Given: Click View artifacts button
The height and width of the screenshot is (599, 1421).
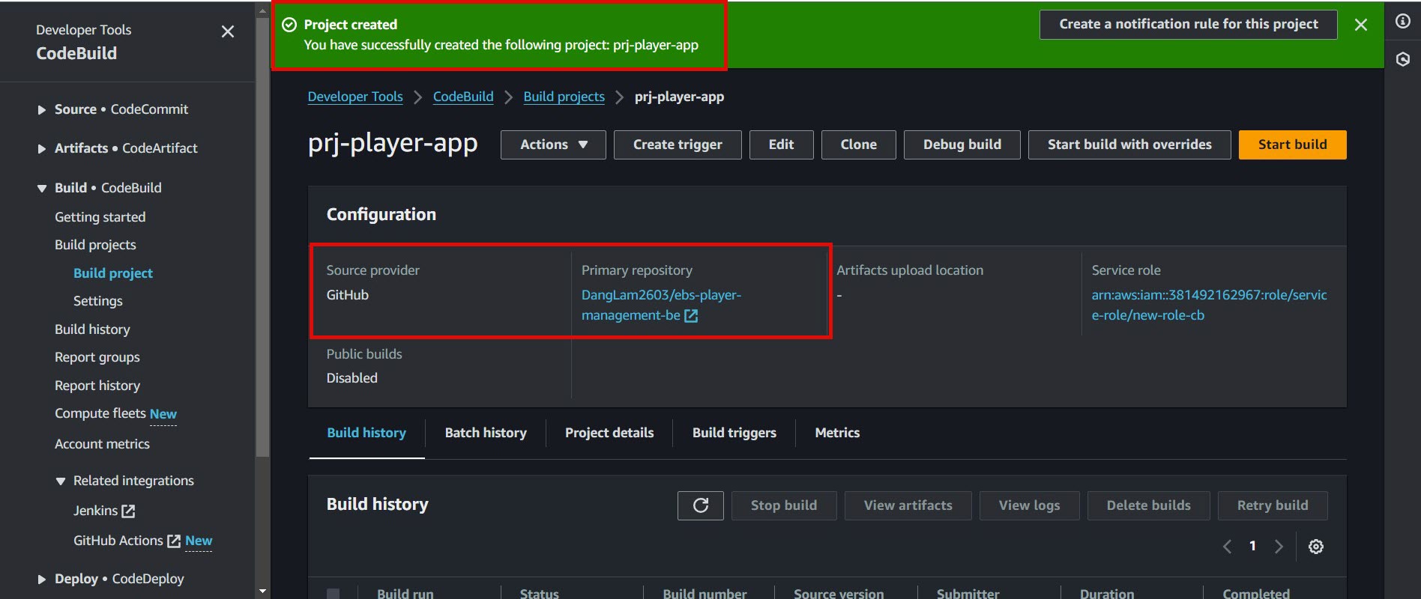Looking at the screenshot, I should point(908,505).
